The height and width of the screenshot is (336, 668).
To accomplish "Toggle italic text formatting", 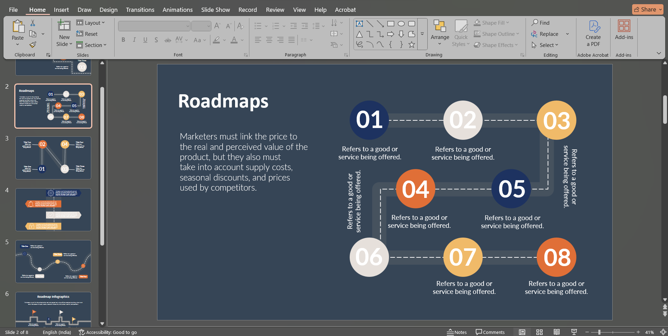I will (x=134, y=40).
